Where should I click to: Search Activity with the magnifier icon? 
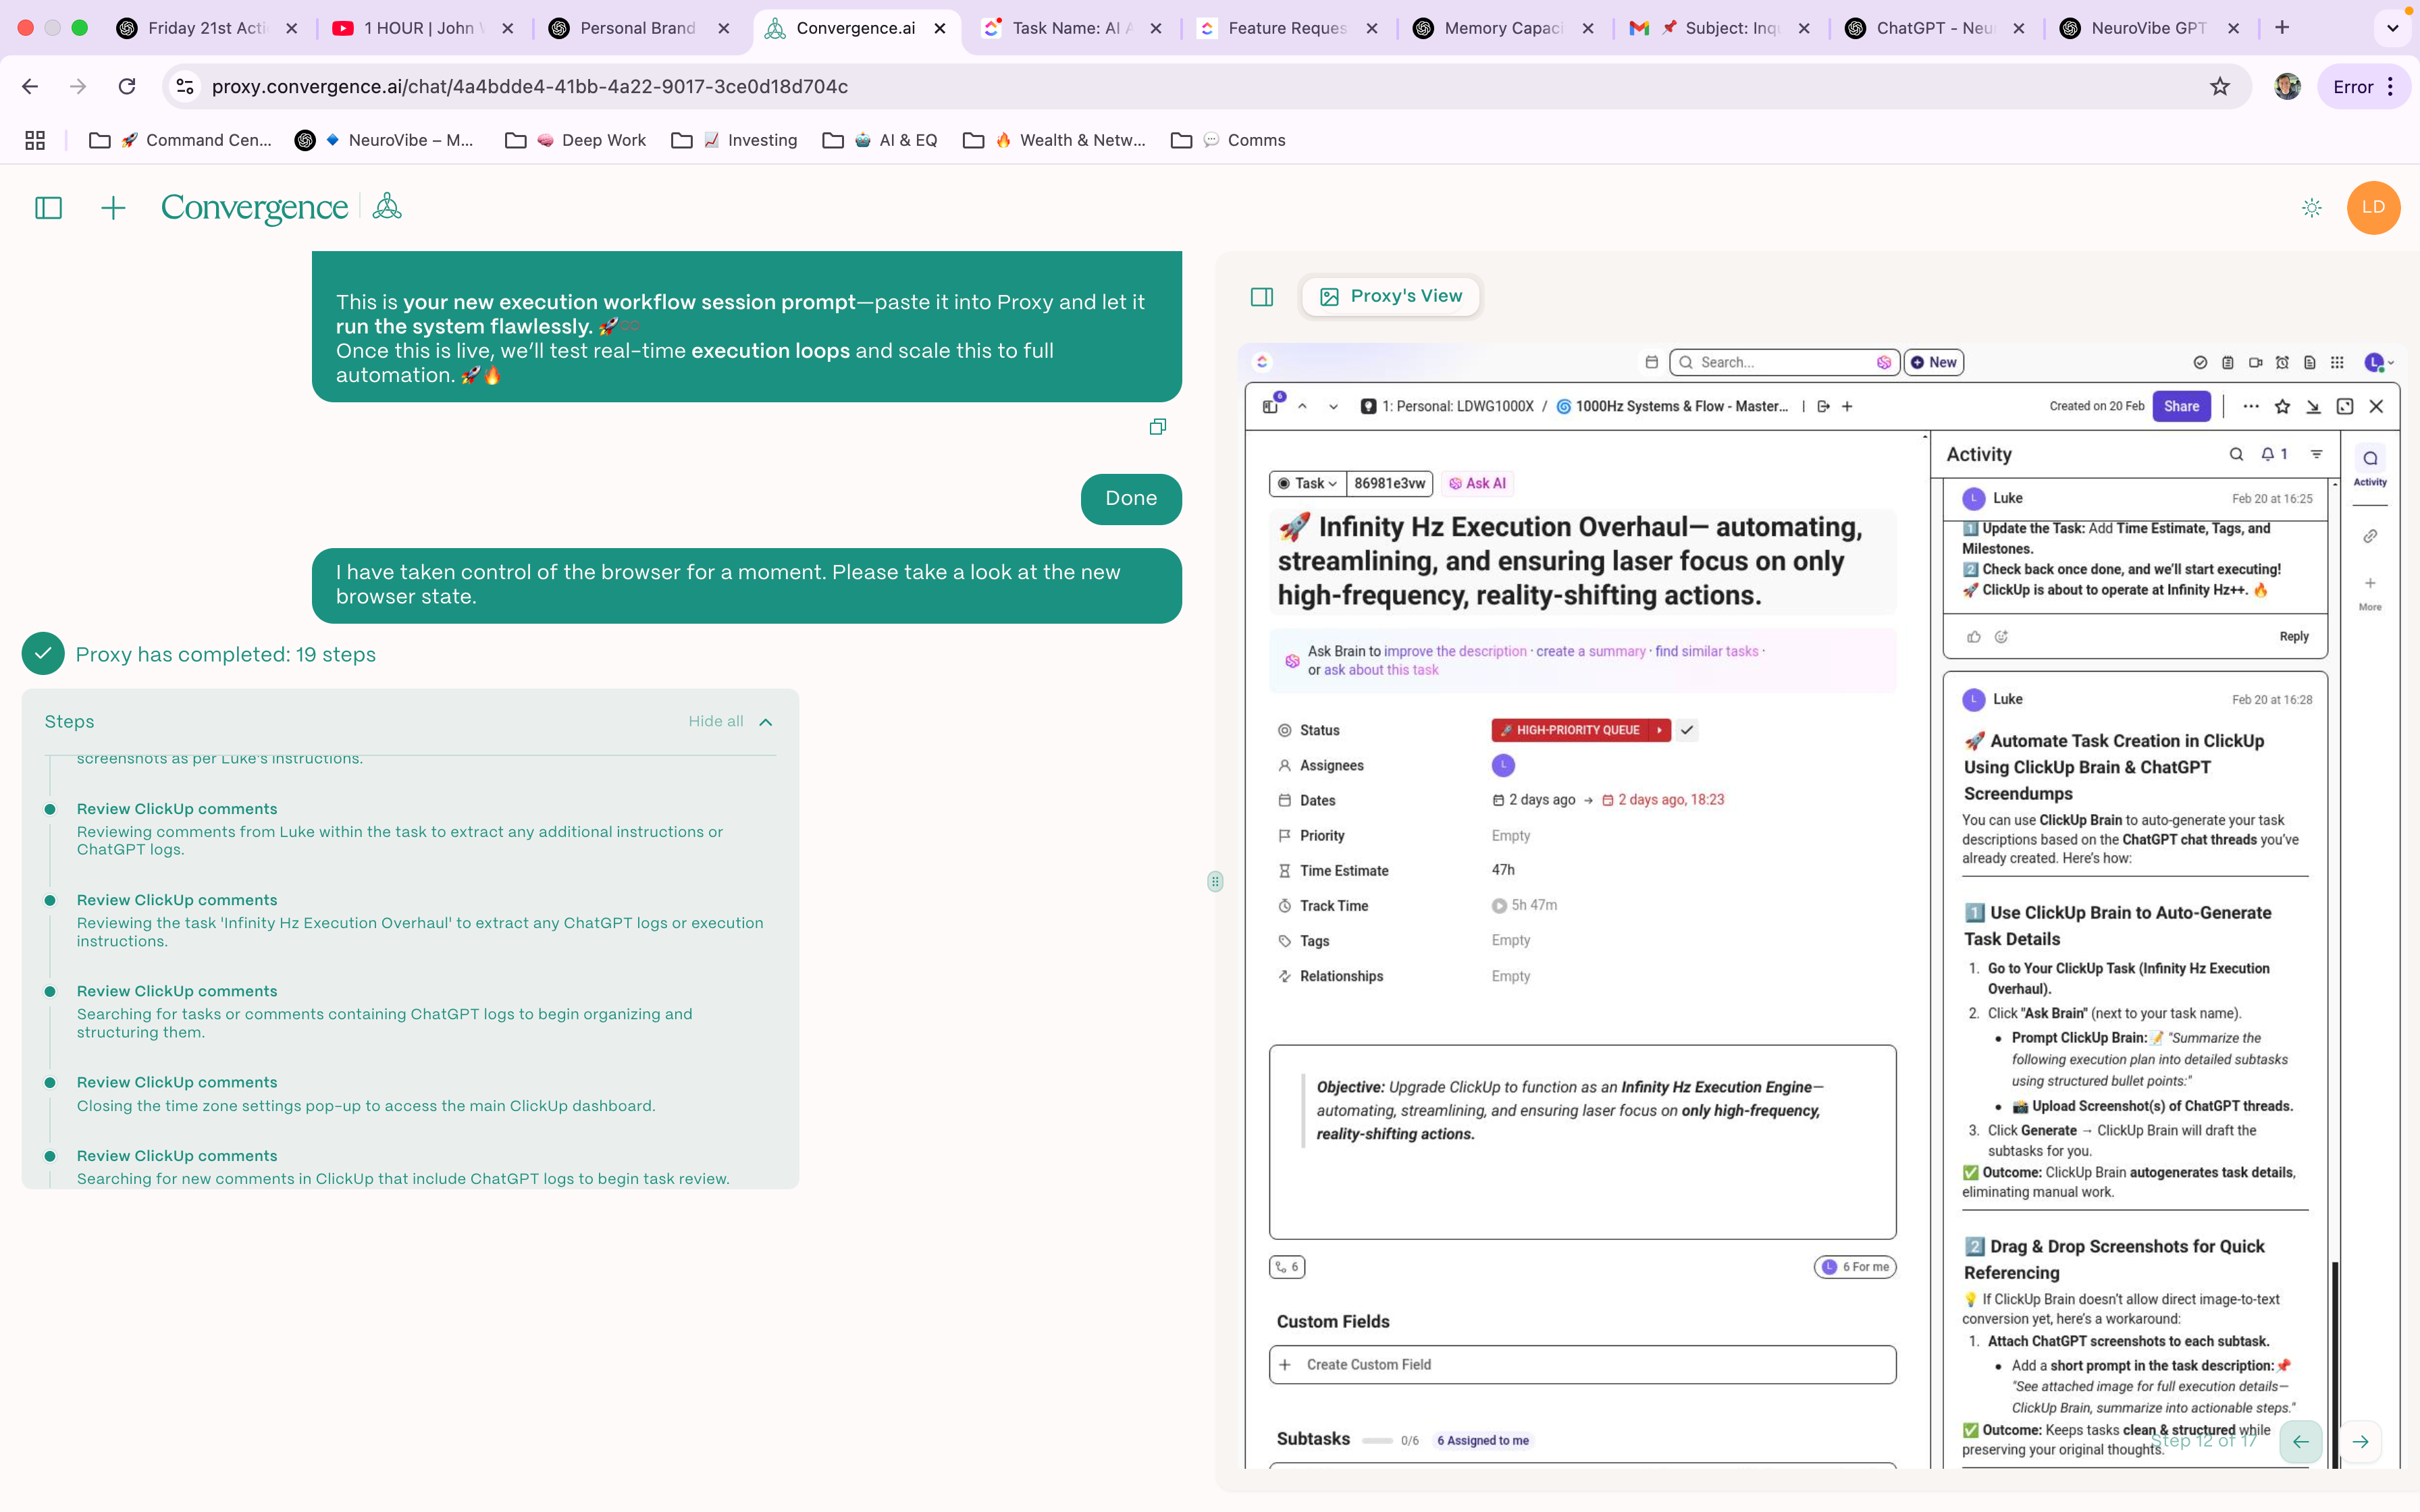click(2236, 454)
